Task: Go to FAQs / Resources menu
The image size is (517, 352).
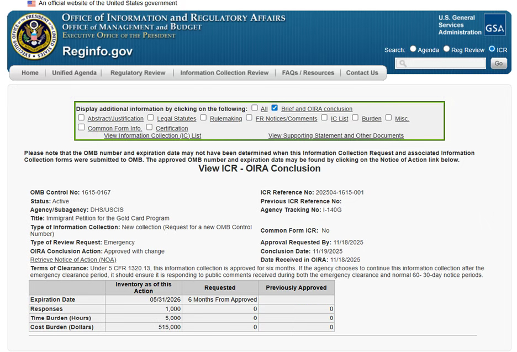Action: pos(308,73)
